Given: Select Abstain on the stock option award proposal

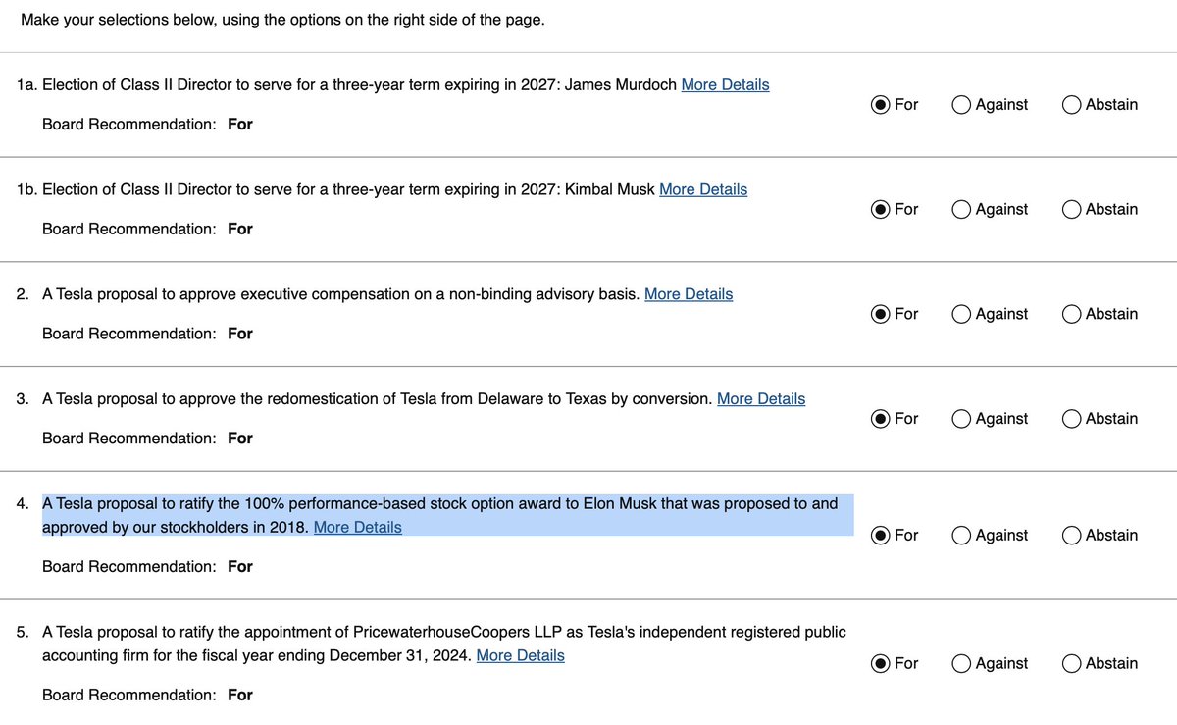Looking at the screenshot, I should pos(1071,536).
